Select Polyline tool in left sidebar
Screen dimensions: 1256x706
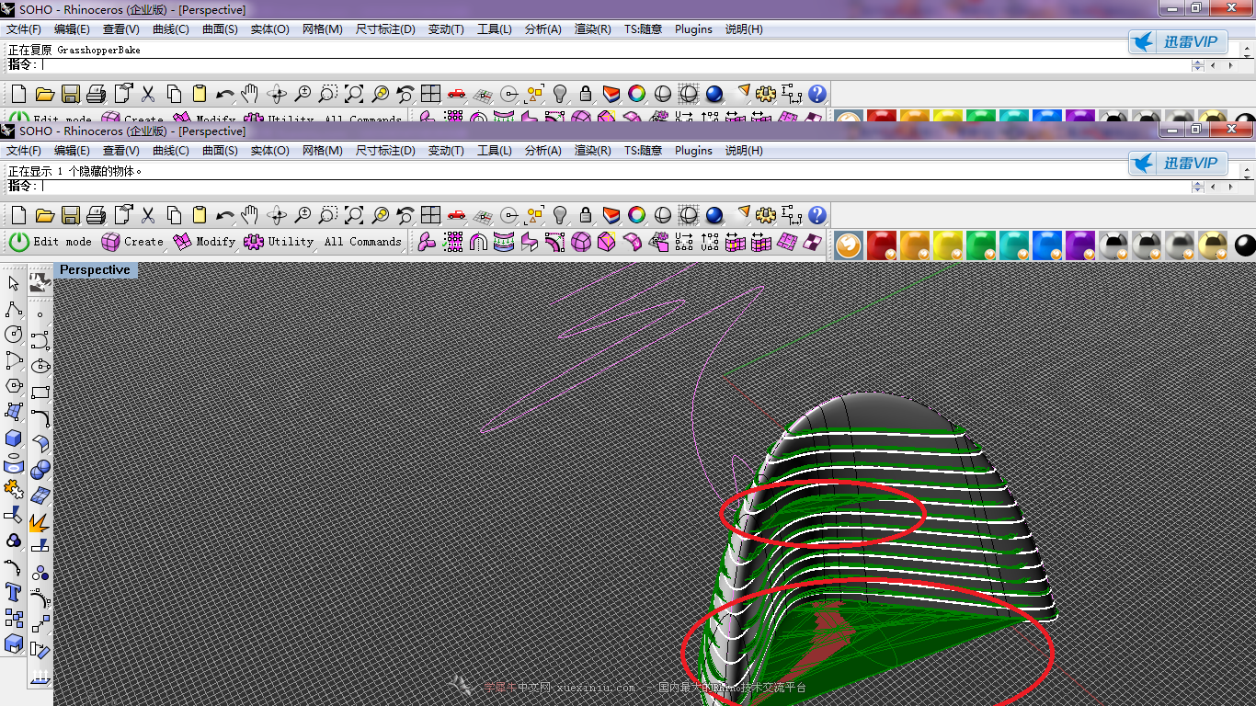(x=14, y=309)
